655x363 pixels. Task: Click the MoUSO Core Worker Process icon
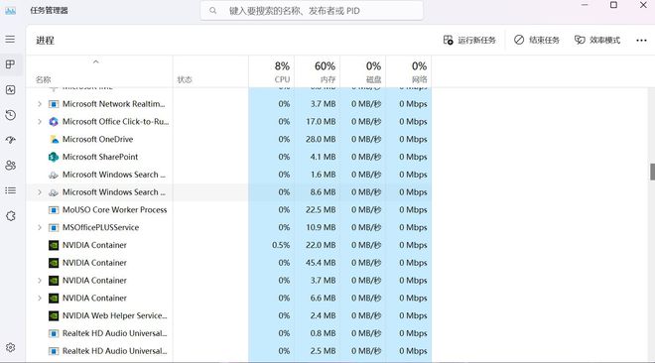(x=54, y=210)
